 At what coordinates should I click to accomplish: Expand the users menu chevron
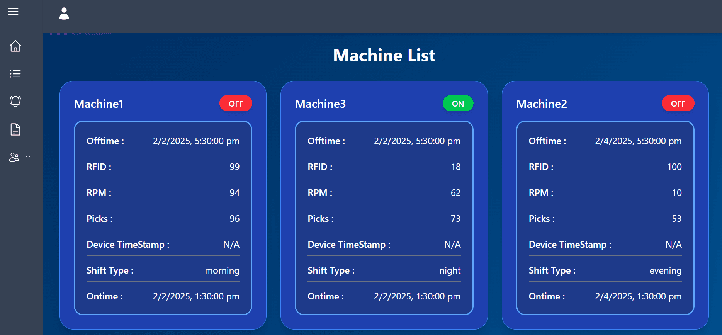point(28,157)
